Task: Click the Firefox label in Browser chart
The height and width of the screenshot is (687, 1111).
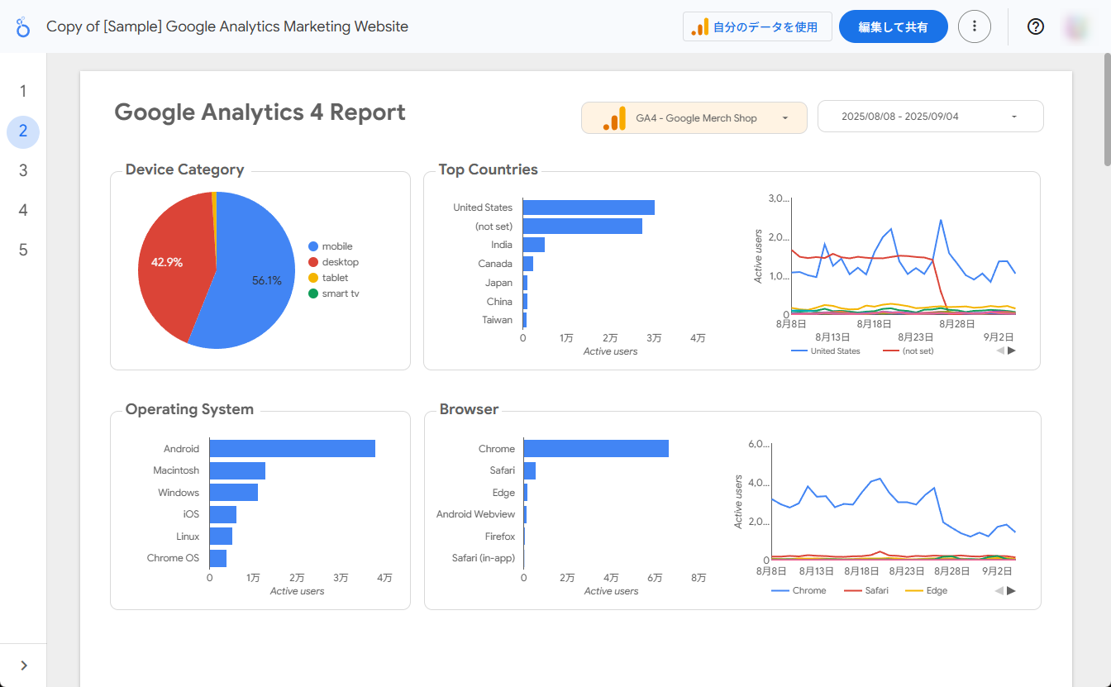Action: pyautogui.click(x=500, y=537)
